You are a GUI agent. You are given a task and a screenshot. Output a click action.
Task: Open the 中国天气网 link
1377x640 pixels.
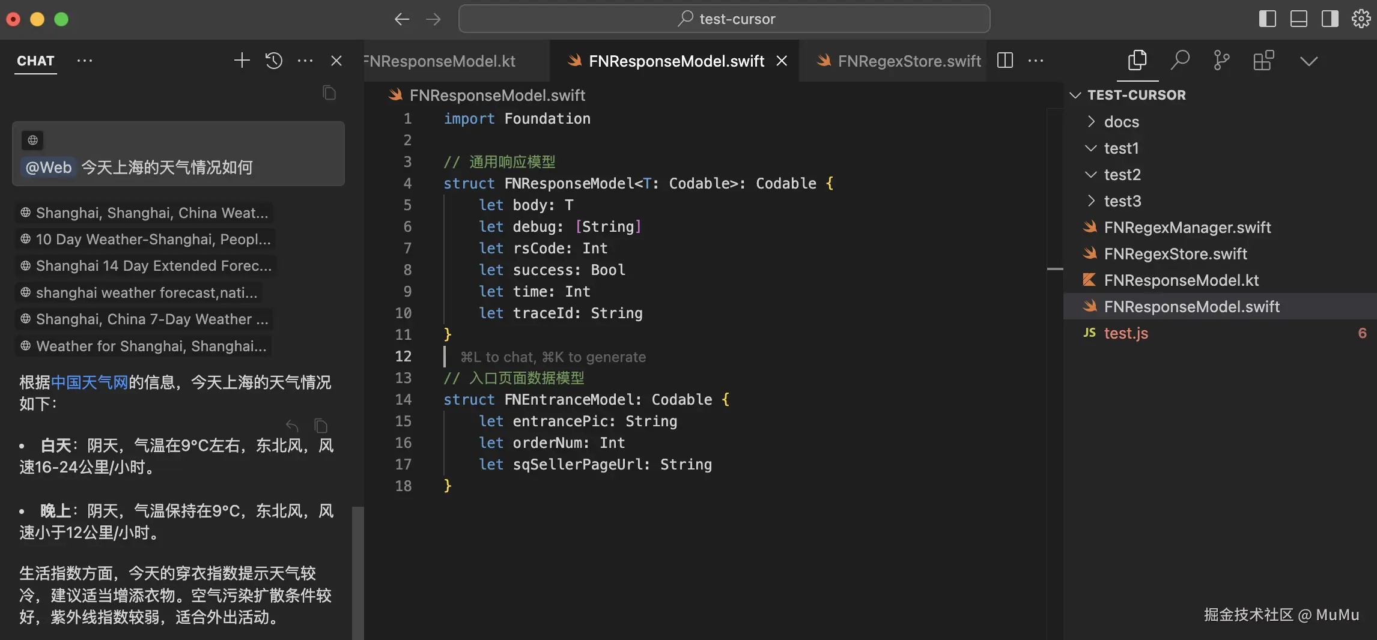[x=90, y=382]
